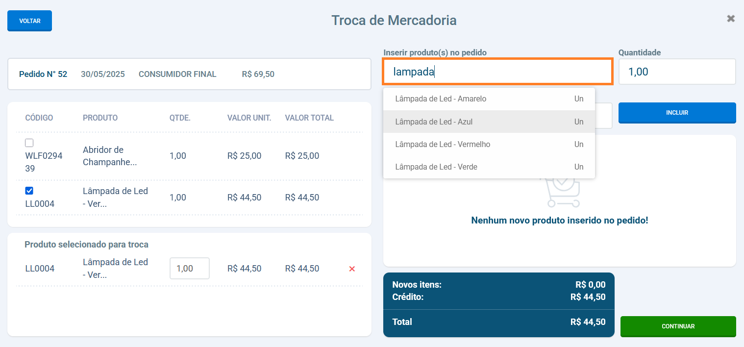This screenshot has width=744, height=347.
Task: Uncheck the Lâmpada de Led LL0004 checkbox
Action: [29, 191]
